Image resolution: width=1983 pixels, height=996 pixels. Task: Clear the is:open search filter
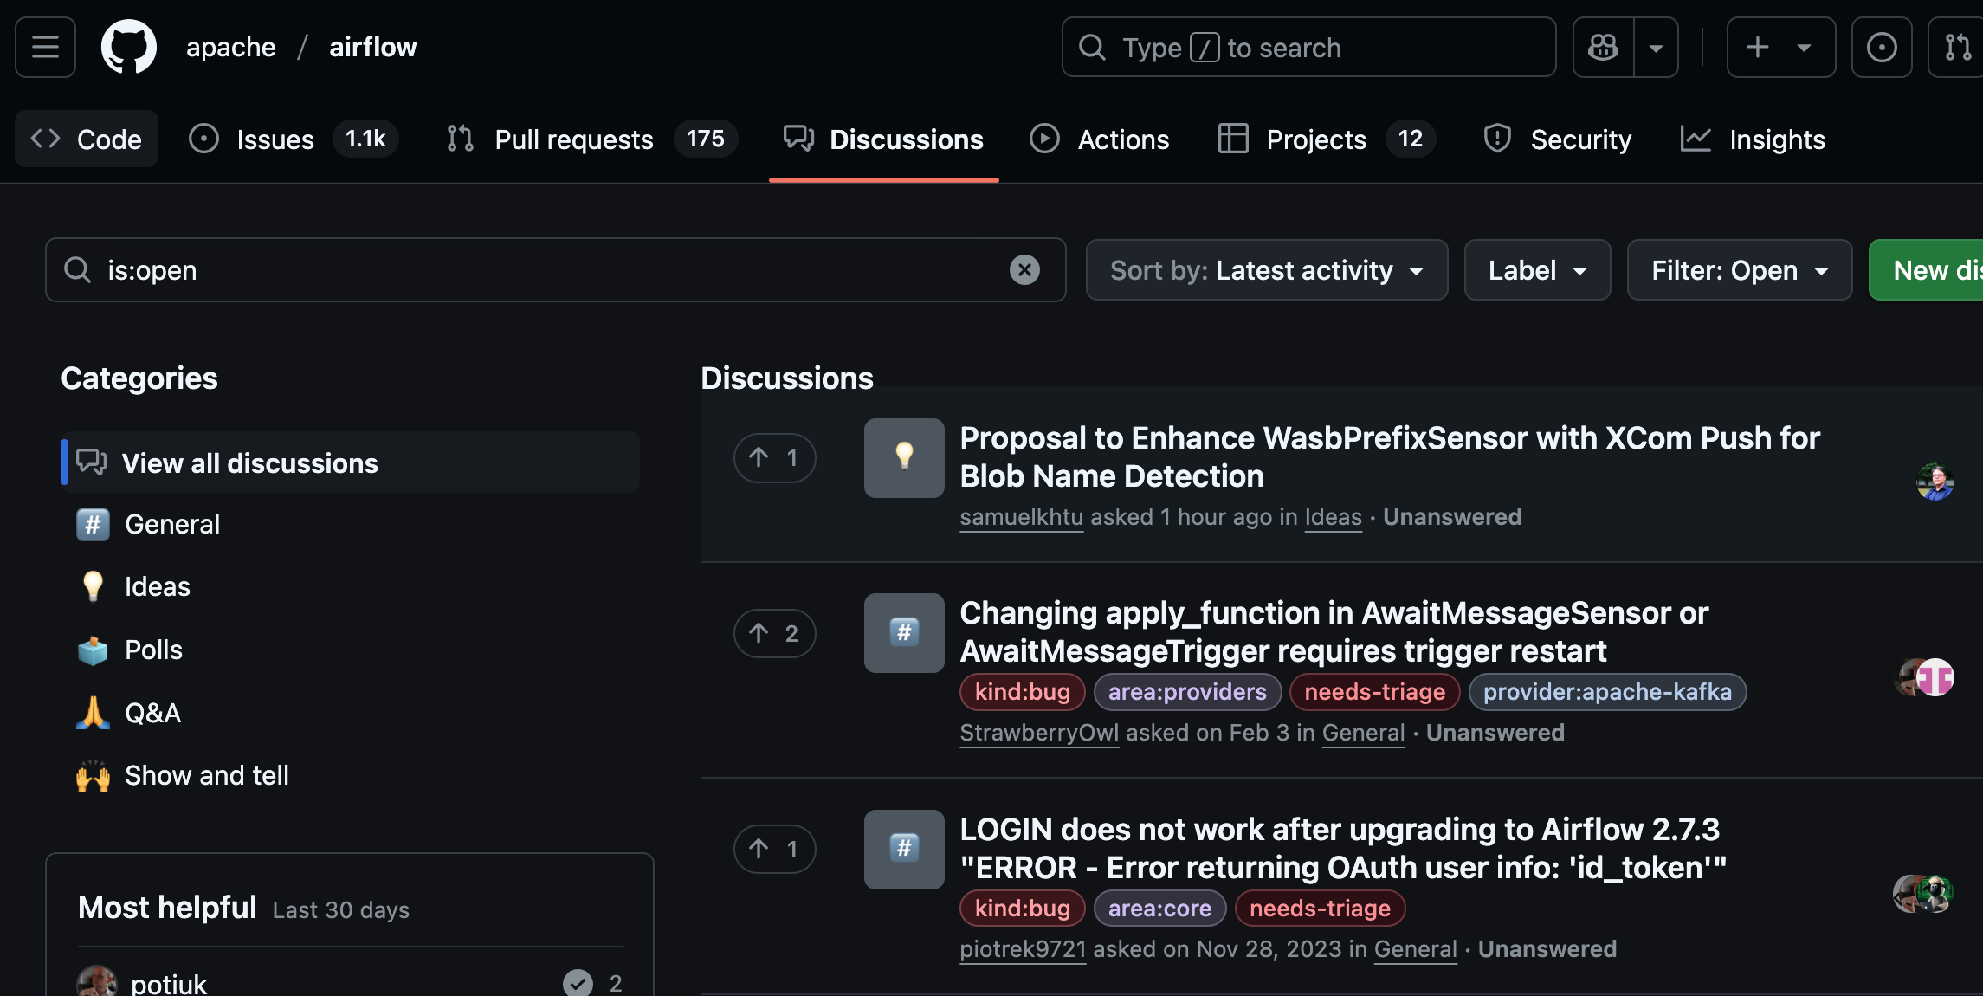pos(1024,270)
